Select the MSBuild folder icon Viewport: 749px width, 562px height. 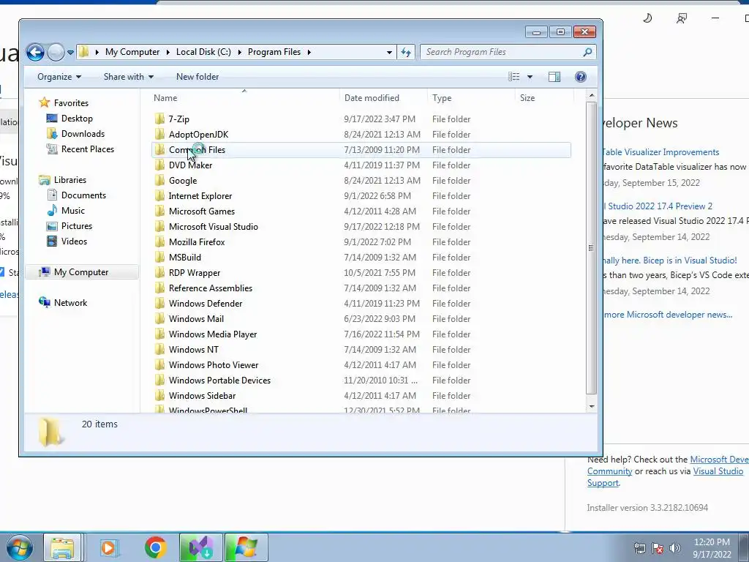pos(160,257)
